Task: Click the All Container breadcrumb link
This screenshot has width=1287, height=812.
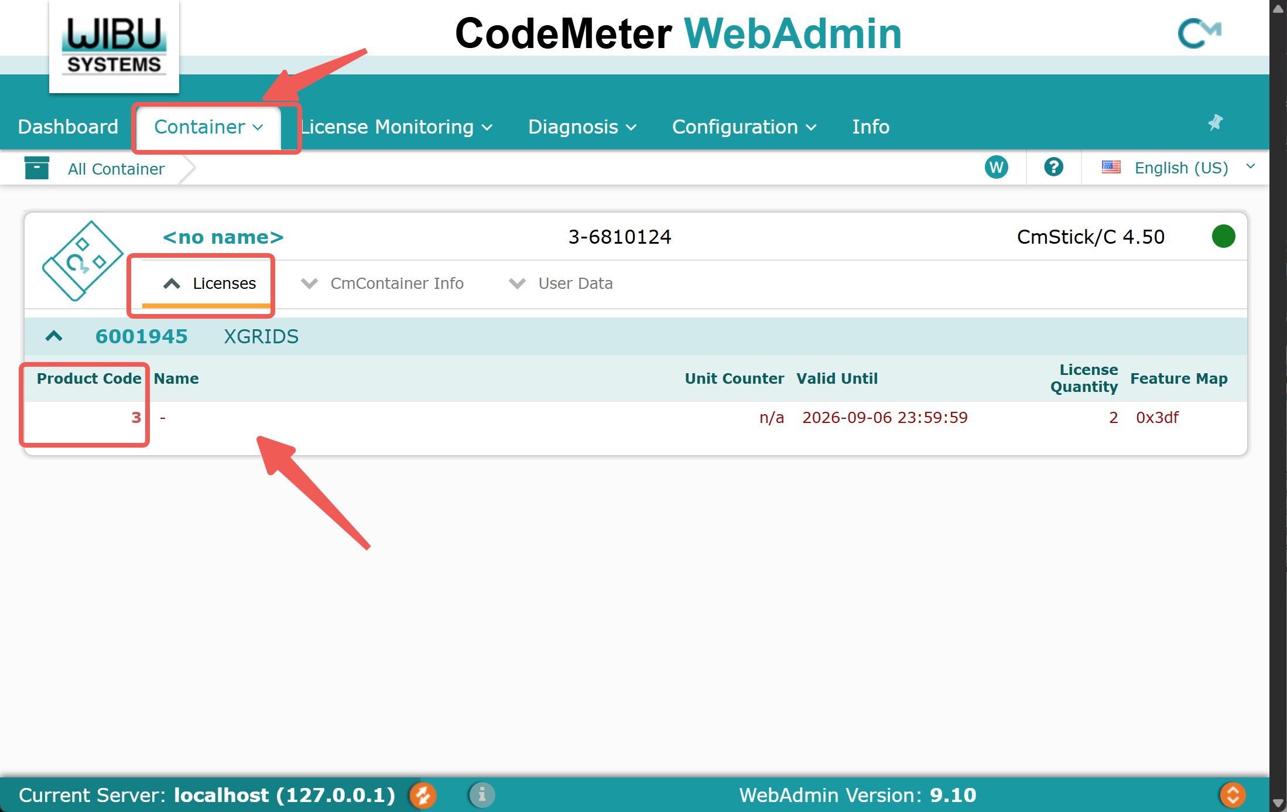Action: (x=116, y=169)
